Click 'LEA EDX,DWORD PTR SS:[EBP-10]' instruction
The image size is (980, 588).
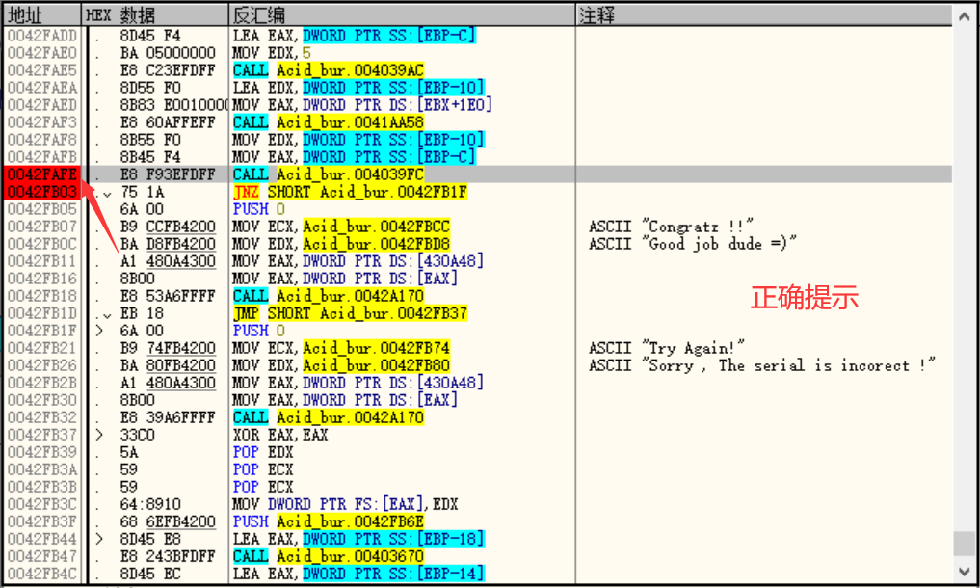[358, 88]
